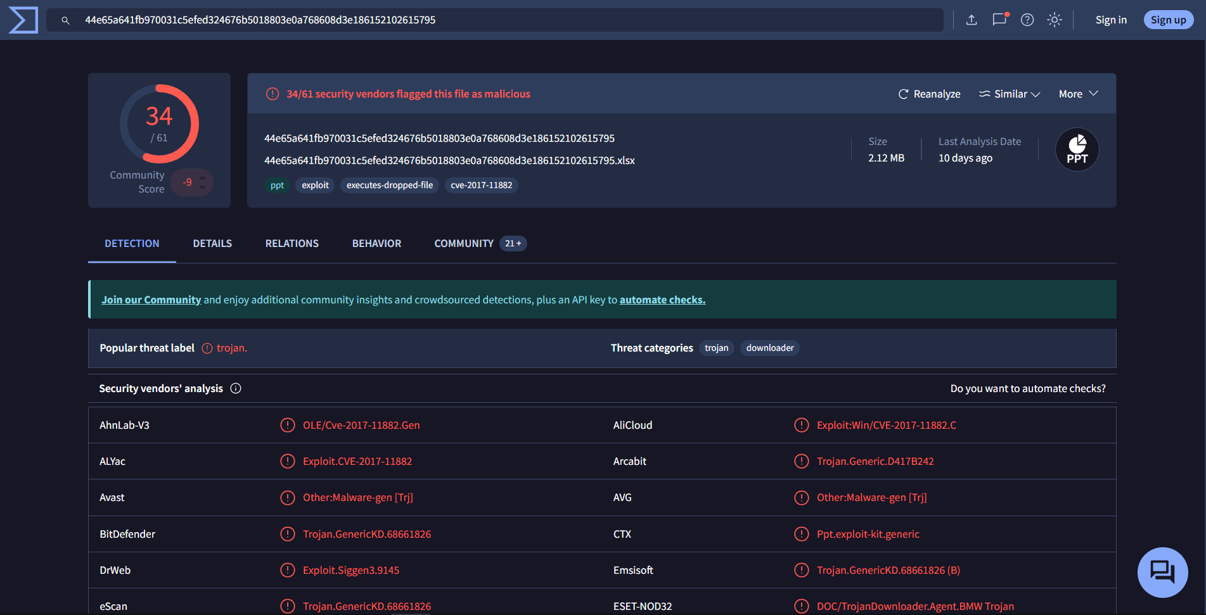Select the cve-2017-11882 tag
The width and height of the screenshot is (1206, 615).
pyautogui.click(x=481, y=186)
